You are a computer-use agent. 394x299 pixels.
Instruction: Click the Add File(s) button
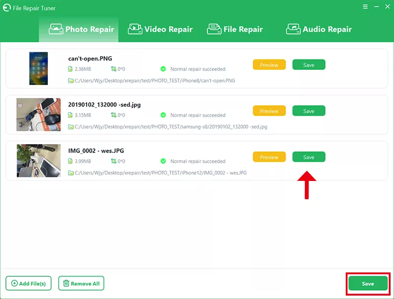(29, 283)
